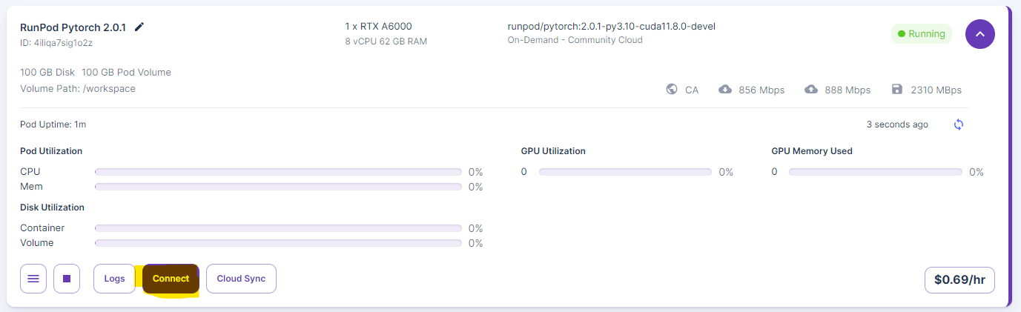Open Cloud Sync options
Screen dimensions: 1021x312
pyautogui.click(x=241, y=279)
